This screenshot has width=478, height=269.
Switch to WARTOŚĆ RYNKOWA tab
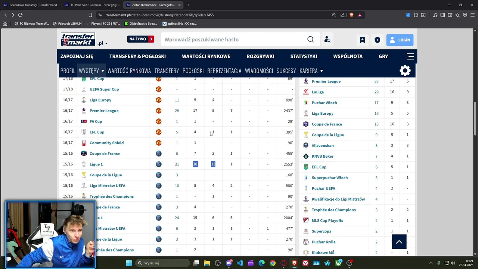point(129,71)
